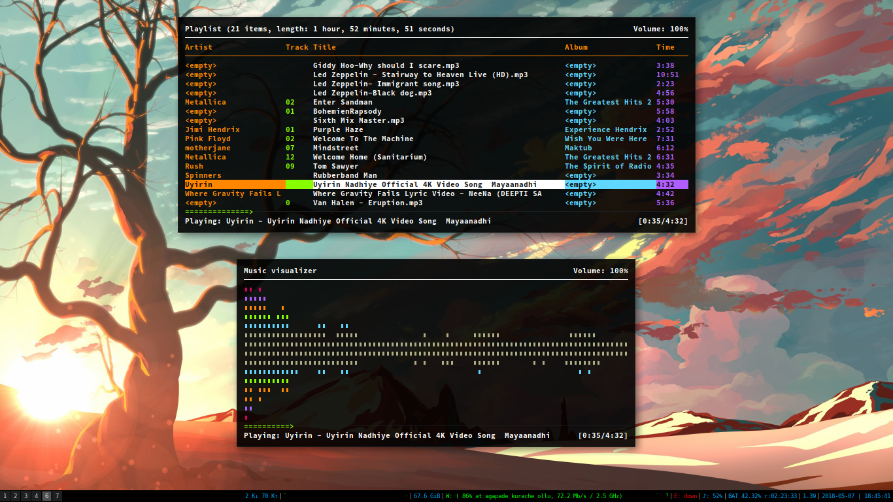Click the playlist elapsed time [0:35/4:32]
Viewport: 893px width, 502px height.
tap(663, 221)
